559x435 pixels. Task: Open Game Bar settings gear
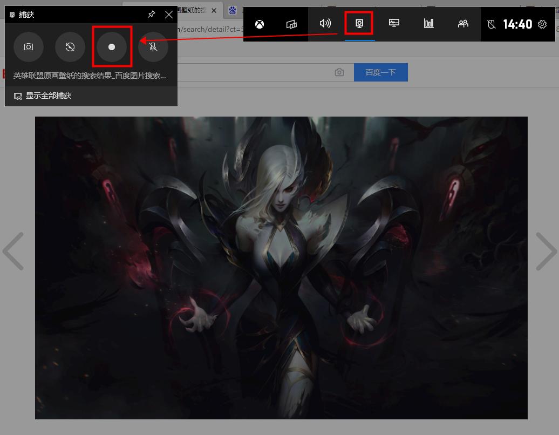tap(542, 24)
